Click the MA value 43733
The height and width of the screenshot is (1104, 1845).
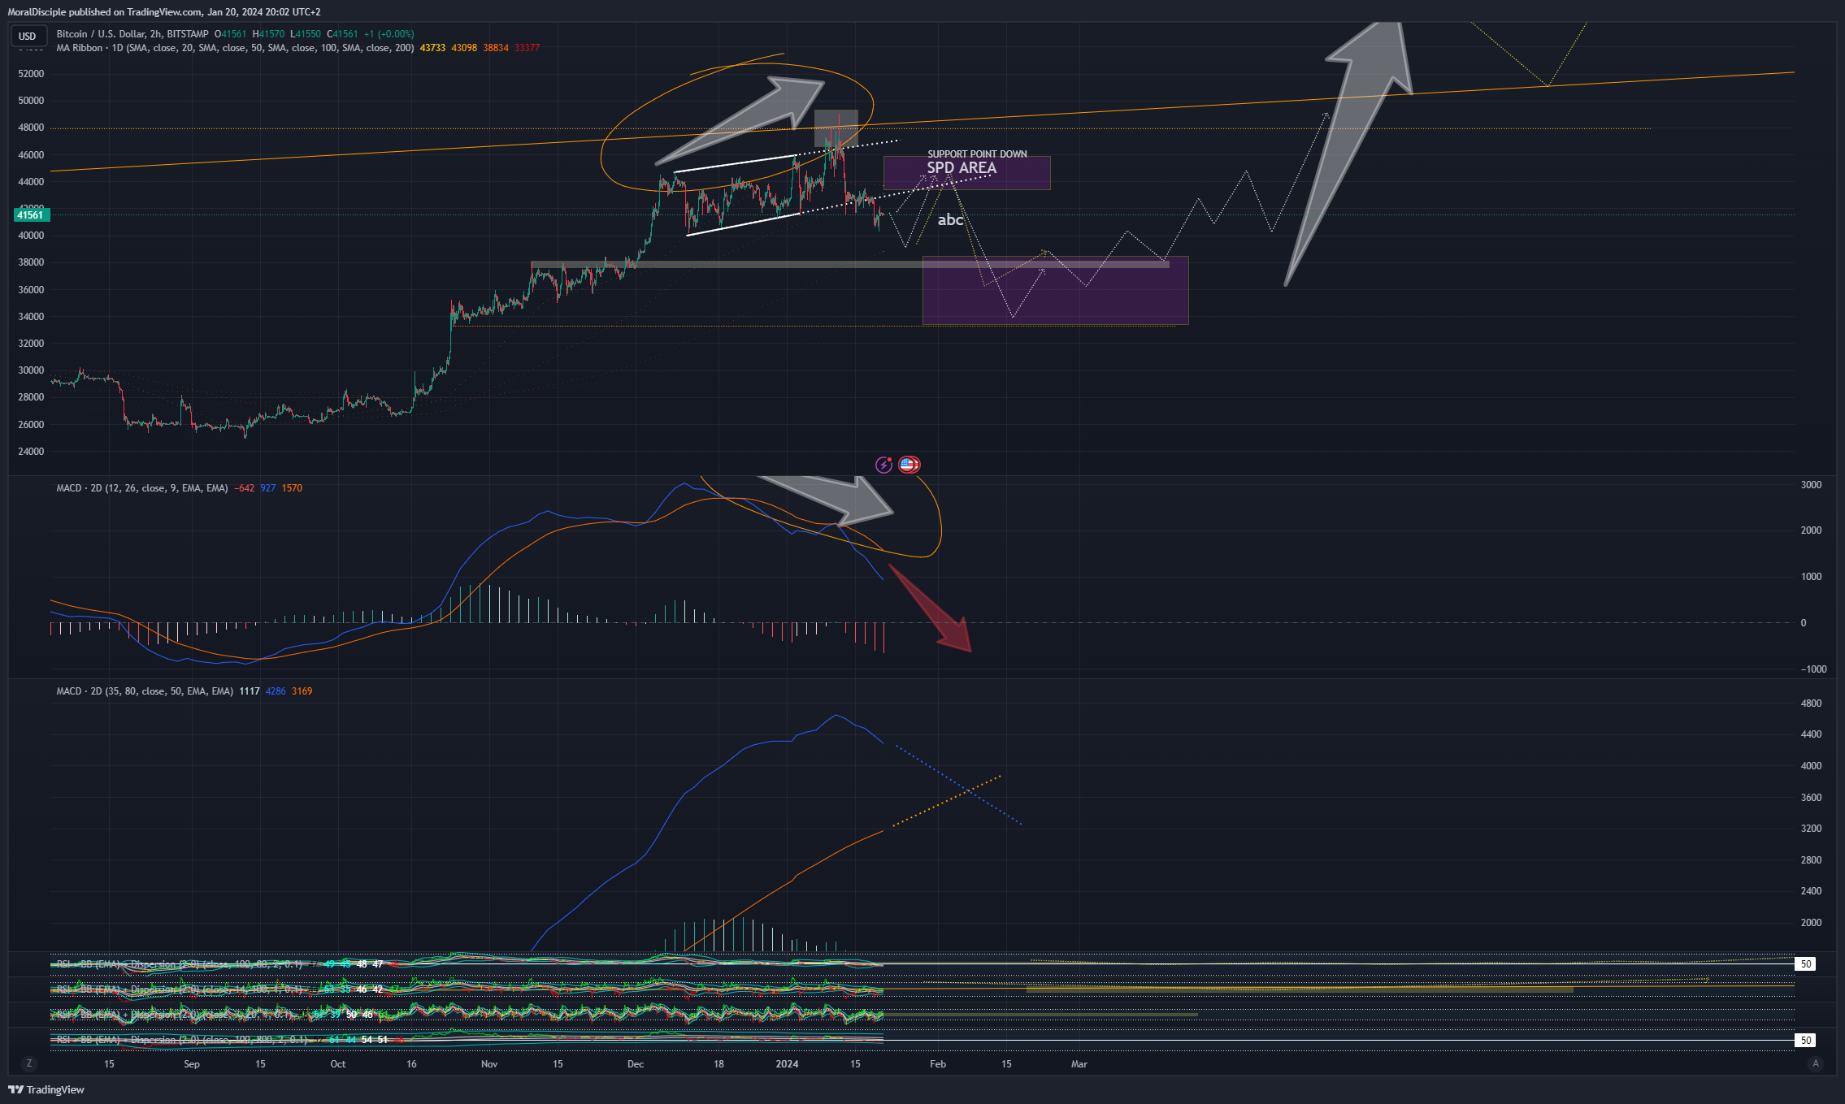click(432, 48)
